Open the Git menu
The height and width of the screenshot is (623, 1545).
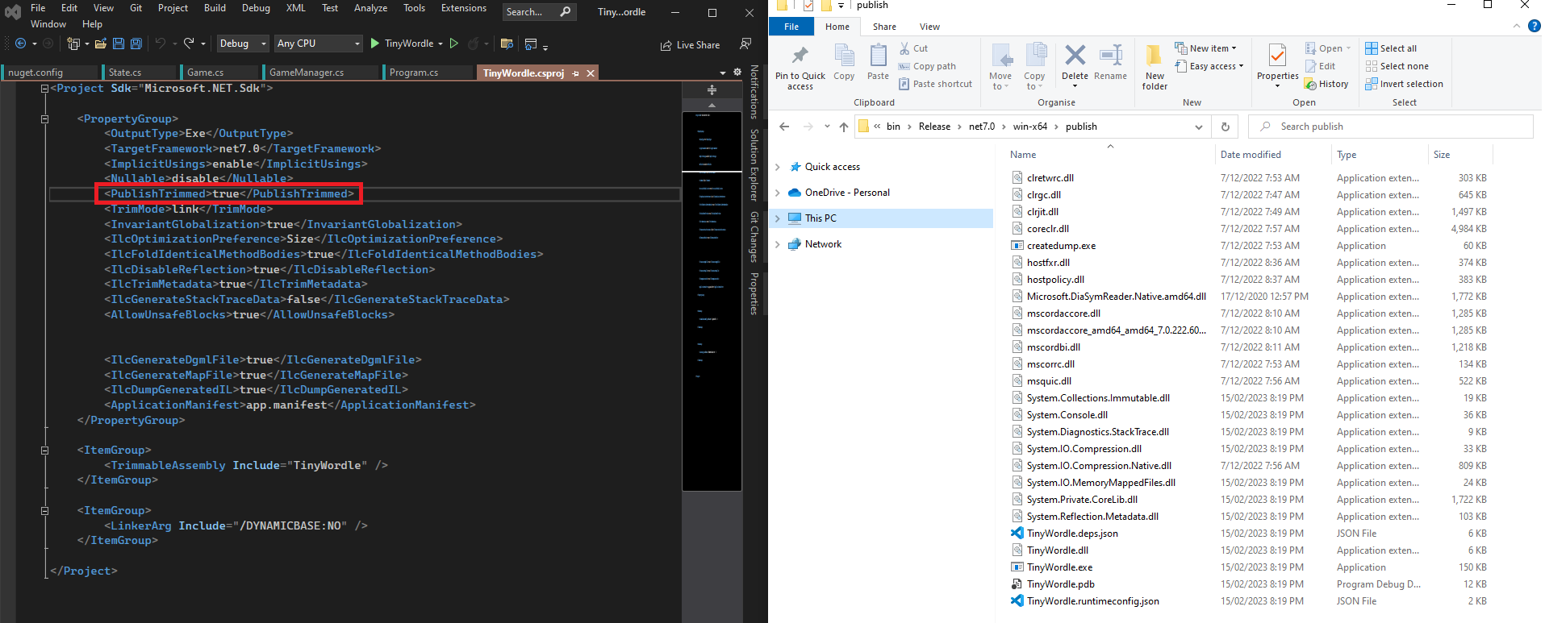(136, 8)
